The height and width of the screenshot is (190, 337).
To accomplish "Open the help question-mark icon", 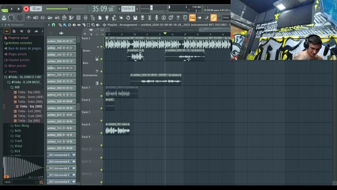I will coord(178,18).
